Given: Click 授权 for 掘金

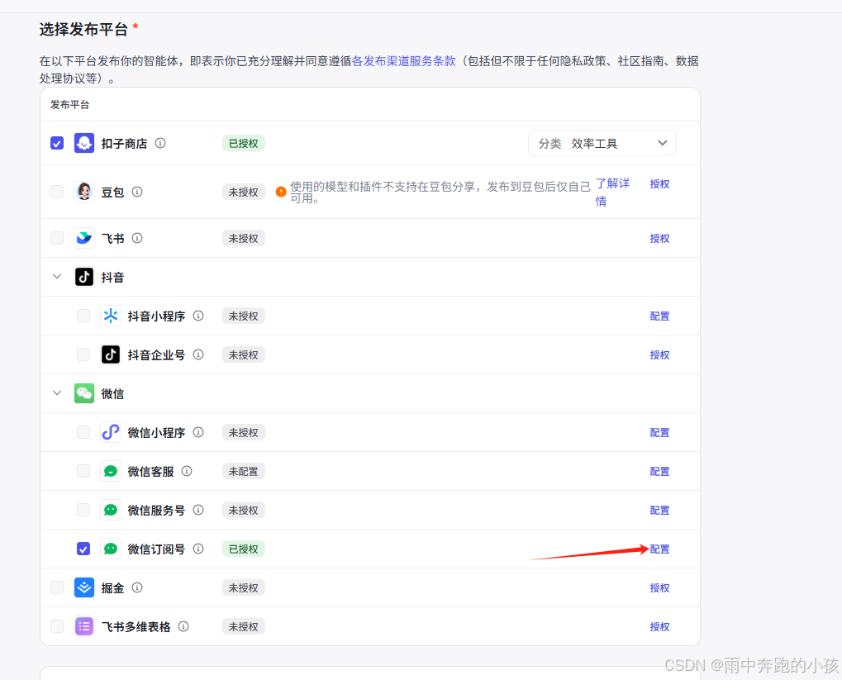Looking at the screenshot, I should point(659,587).
